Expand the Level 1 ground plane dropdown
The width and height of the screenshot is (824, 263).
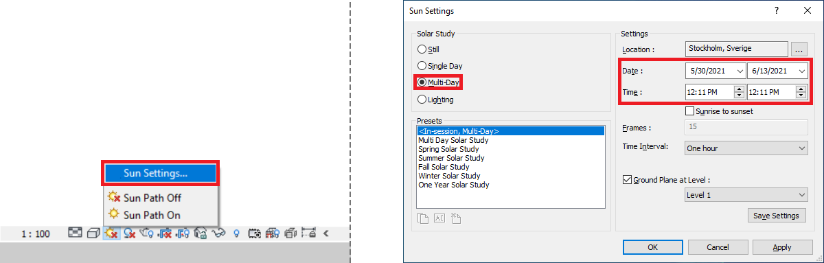coord(746,195)
